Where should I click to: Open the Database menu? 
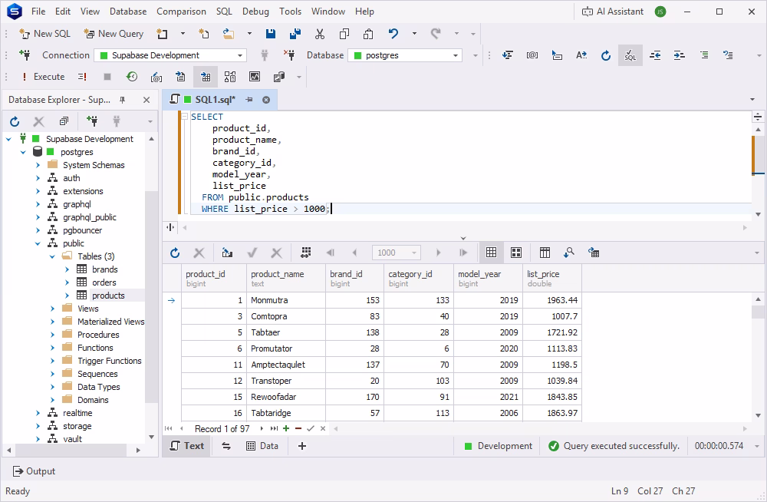[x=128, y=12]
